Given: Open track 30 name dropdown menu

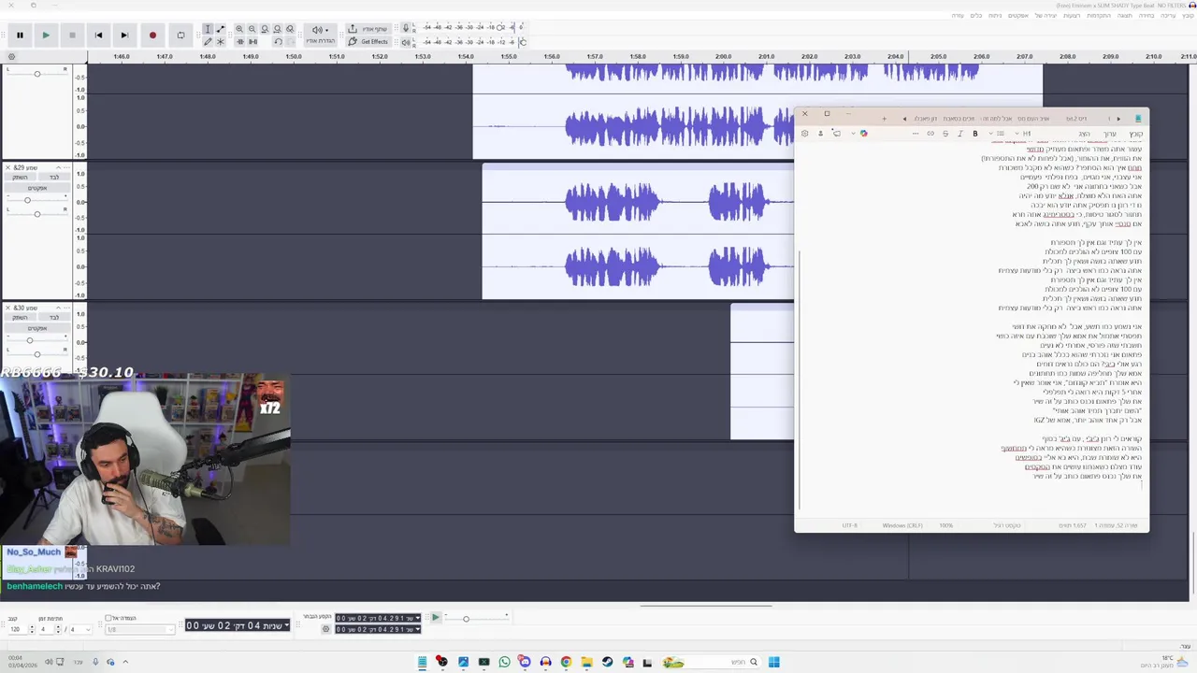Looking at the screenshot, I should point(66,308).
